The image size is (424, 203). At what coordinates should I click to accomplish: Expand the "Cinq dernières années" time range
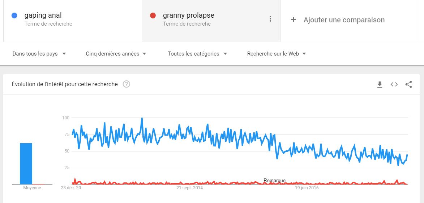tap(116, 54)
